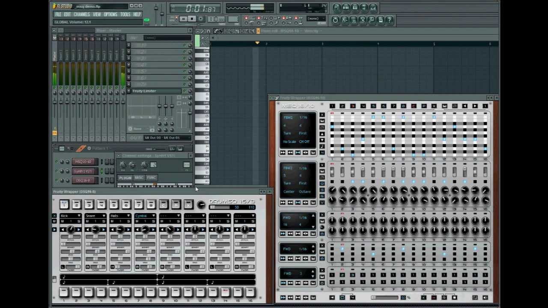The image size is (548, 308).
Task: Click keyboard icon in MSQ top pattern bar
Action: click(x=444, y=106)
